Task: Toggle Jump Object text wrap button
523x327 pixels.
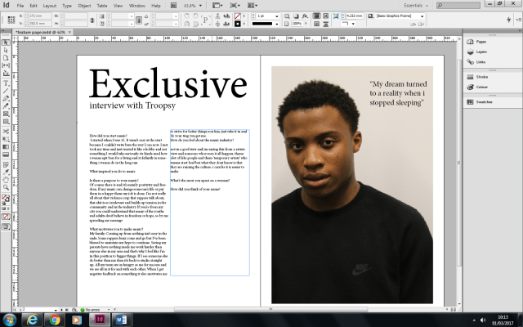Action: 325,24
